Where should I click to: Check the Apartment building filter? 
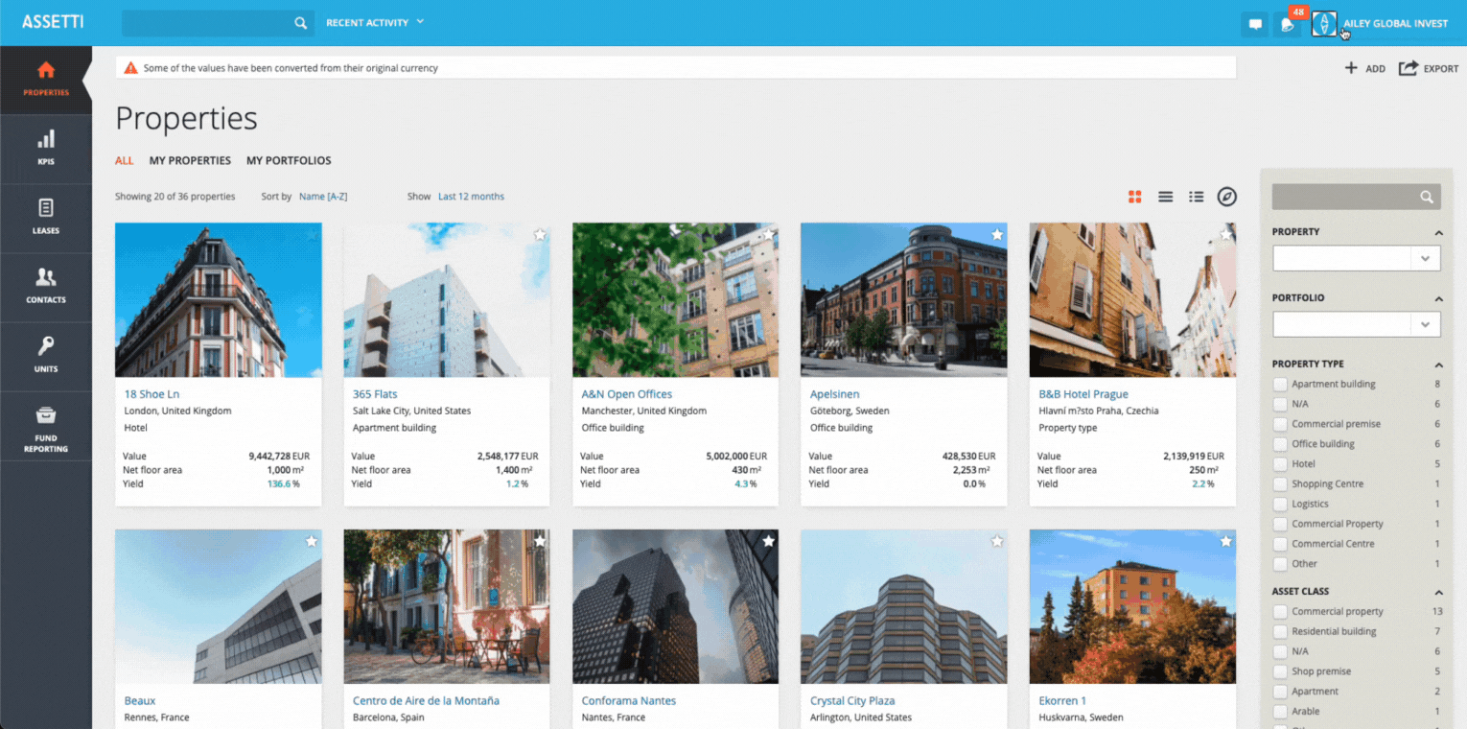(1280, 384)
